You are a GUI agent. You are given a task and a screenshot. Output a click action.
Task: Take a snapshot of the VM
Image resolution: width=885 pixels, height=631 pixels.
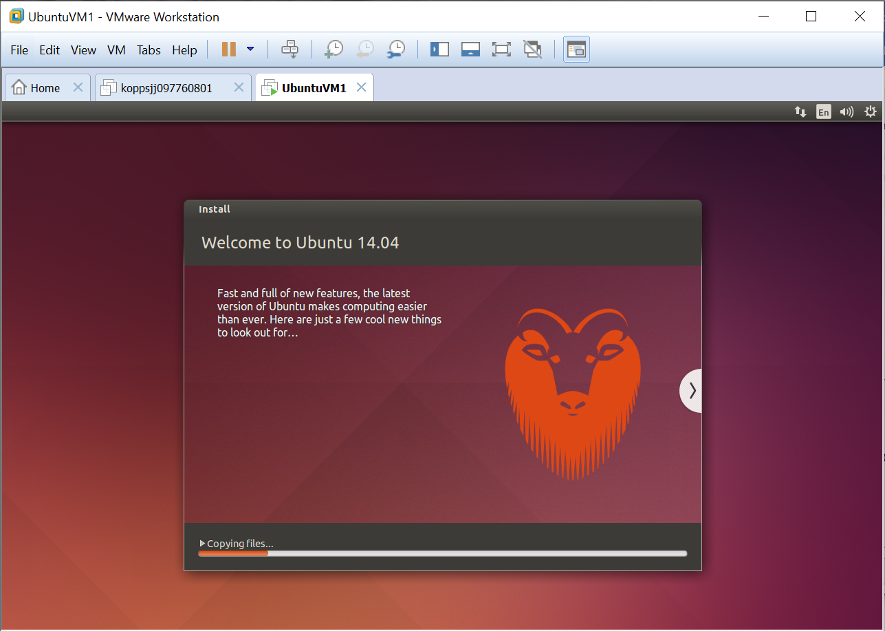point(334,49)
